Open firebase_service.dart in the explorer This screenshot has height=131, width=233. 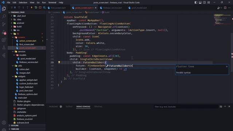point(29,62)
